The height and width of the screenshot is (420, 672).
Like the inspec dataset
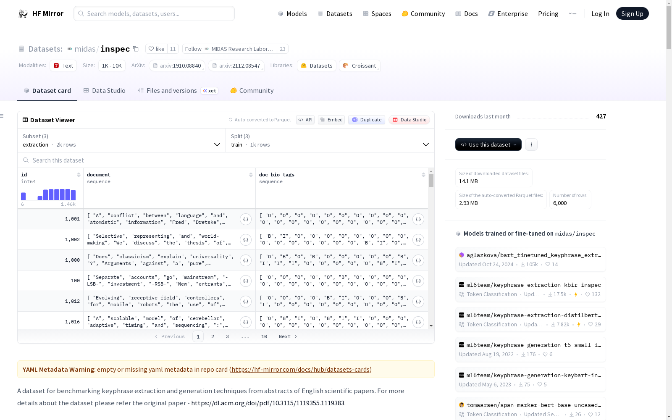tap(156, 49)
